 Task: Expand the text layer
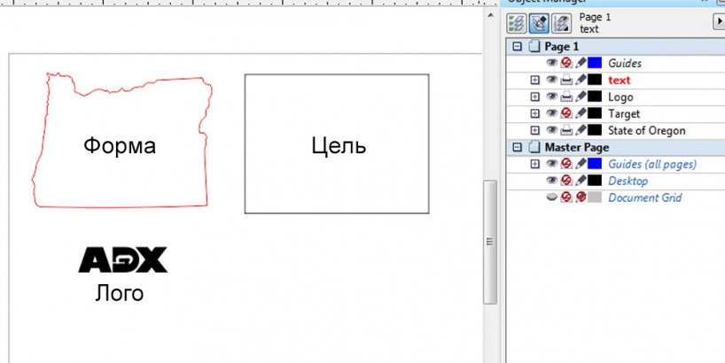535,80
